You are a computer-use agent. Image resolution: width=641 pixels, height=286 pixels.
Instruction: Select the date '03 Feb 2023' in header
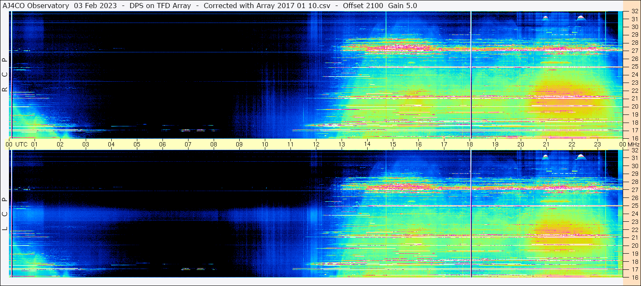click(95, 6)
